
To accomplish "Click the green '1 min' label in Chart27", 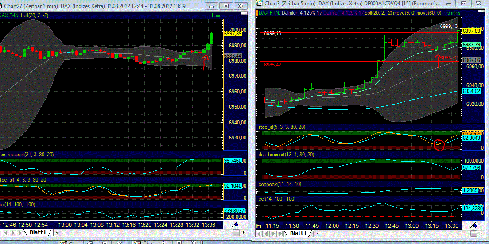I will [x=216, y=15].
